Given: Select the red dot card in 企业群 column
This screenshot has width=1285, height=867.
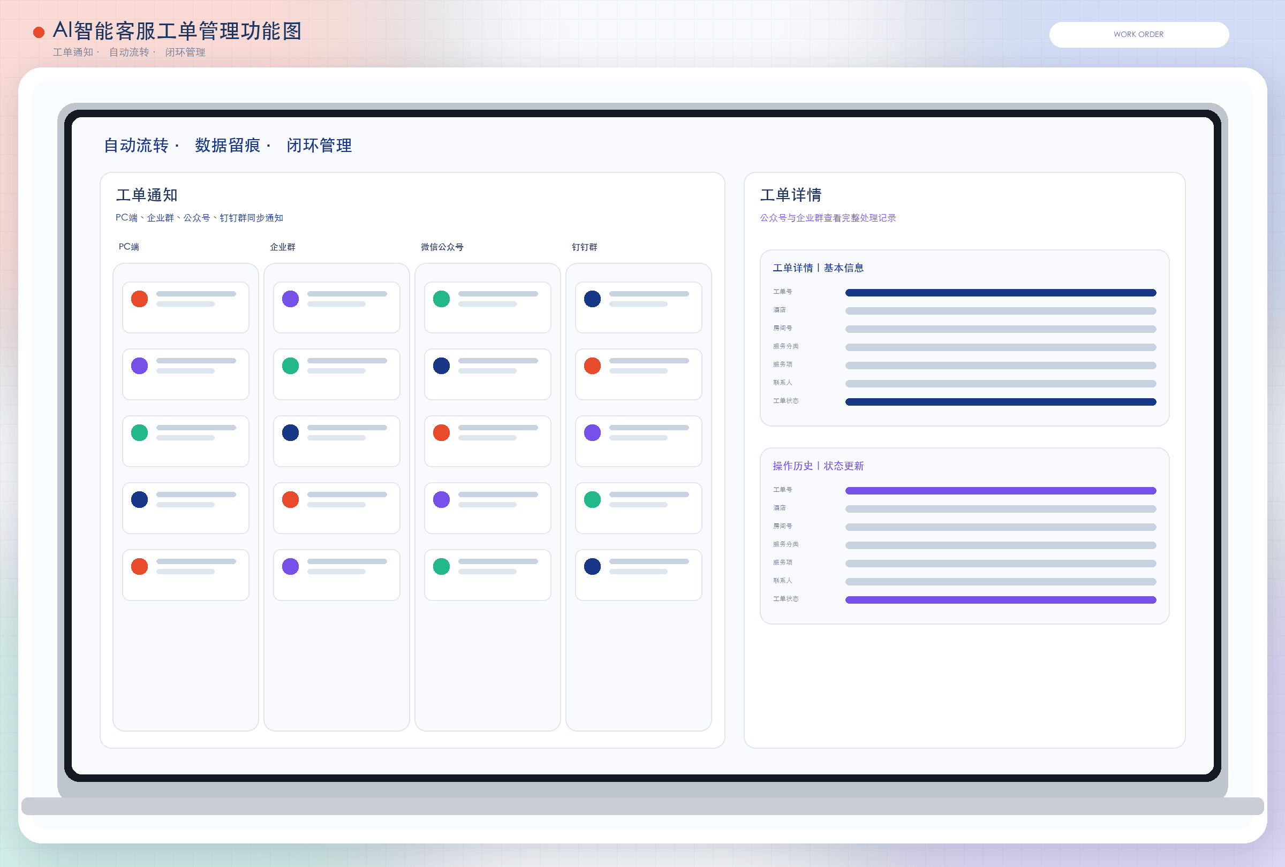Looking at the screenshot, I should 336,508.
